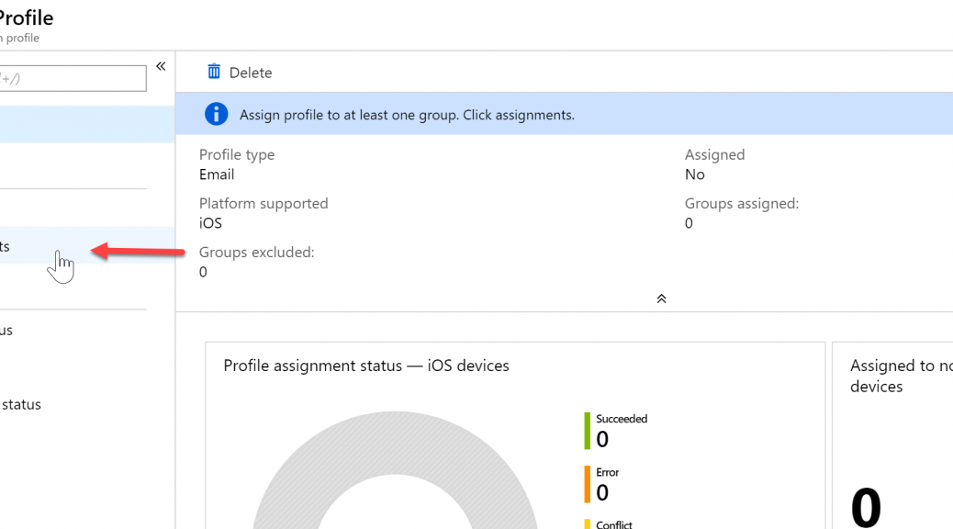
Task: Focus the sidebar search box
Action: click(73, 78)
